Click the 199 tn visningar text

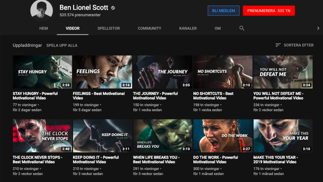click(x=86, y=105)
